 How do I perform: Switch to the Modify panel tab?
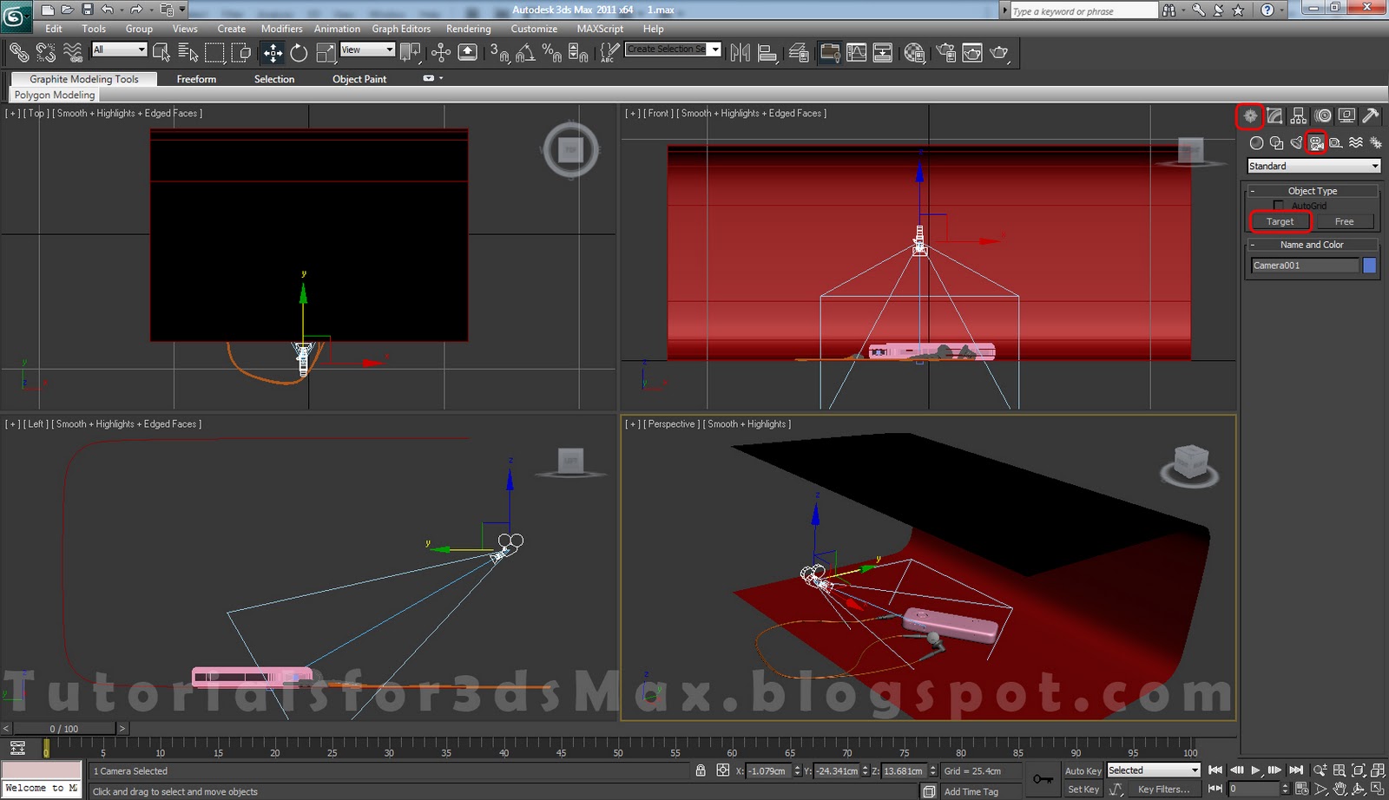(1274, 115)
